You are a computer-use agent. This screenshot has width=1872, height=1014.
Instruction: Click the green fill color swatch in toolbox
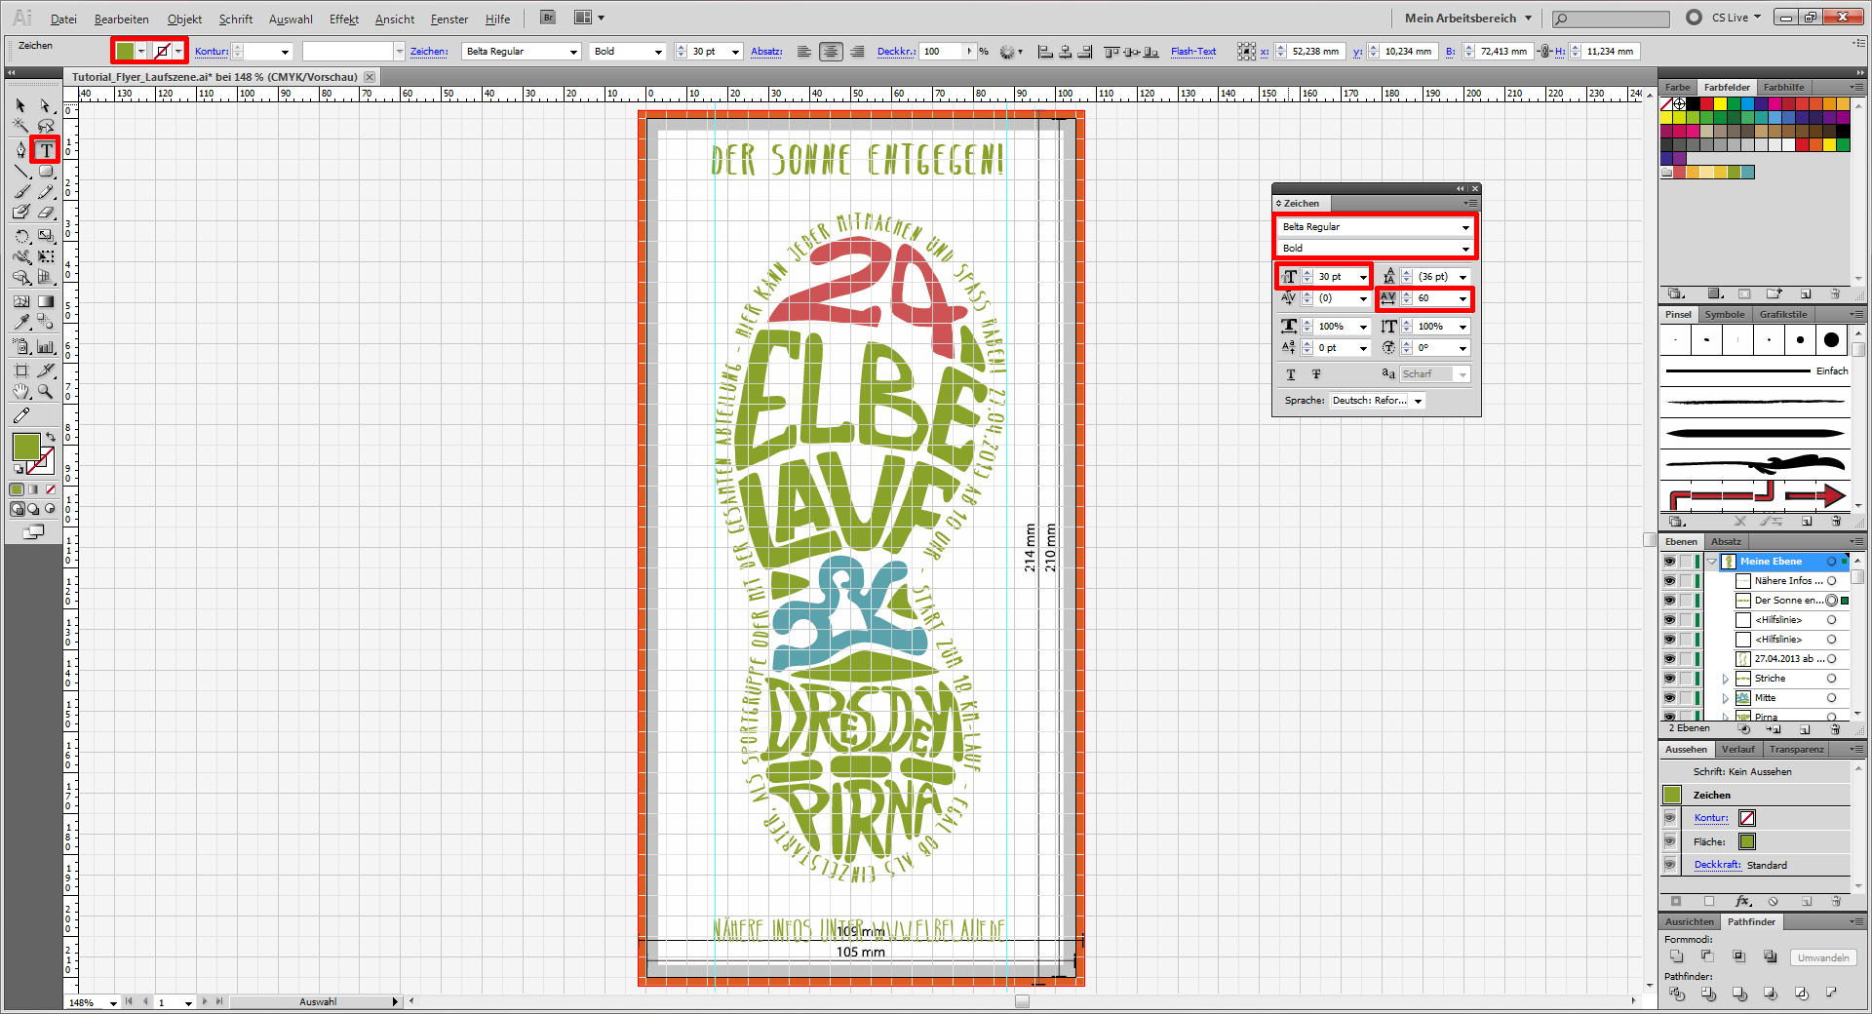tap(25, 447)
